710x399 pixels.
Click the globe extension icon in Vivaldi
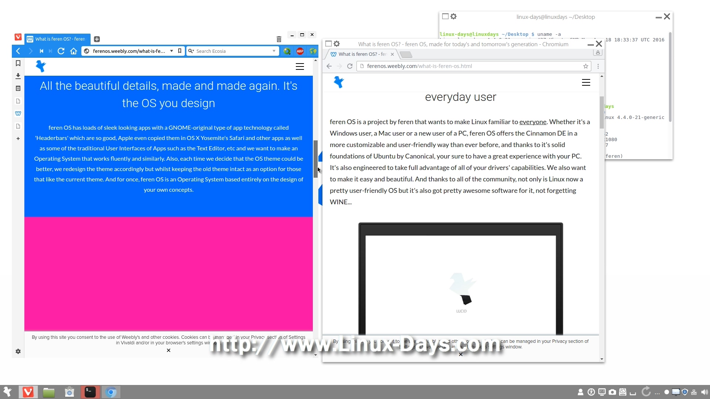(x=313, y=51)
